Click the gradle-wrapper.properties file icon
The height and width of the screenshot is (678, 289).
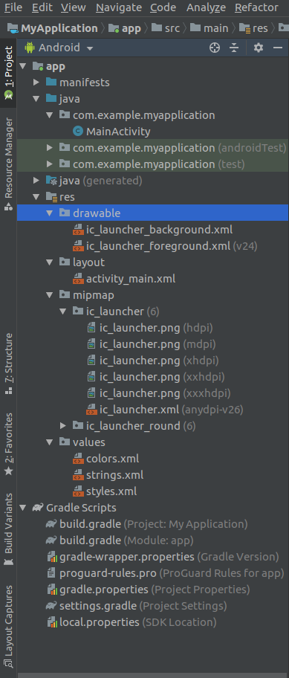click(x=52, y=557)
